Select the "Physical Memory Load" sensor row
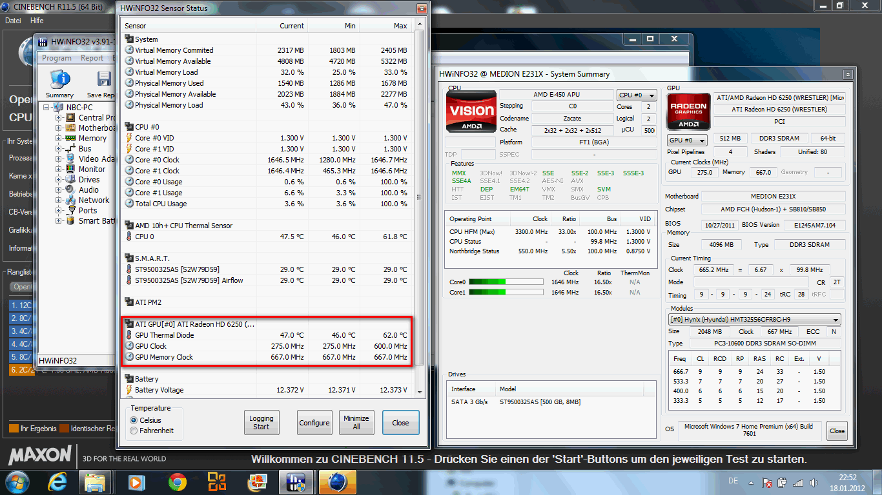The width and height of the screenshot is (882, 495). [268, 105]
